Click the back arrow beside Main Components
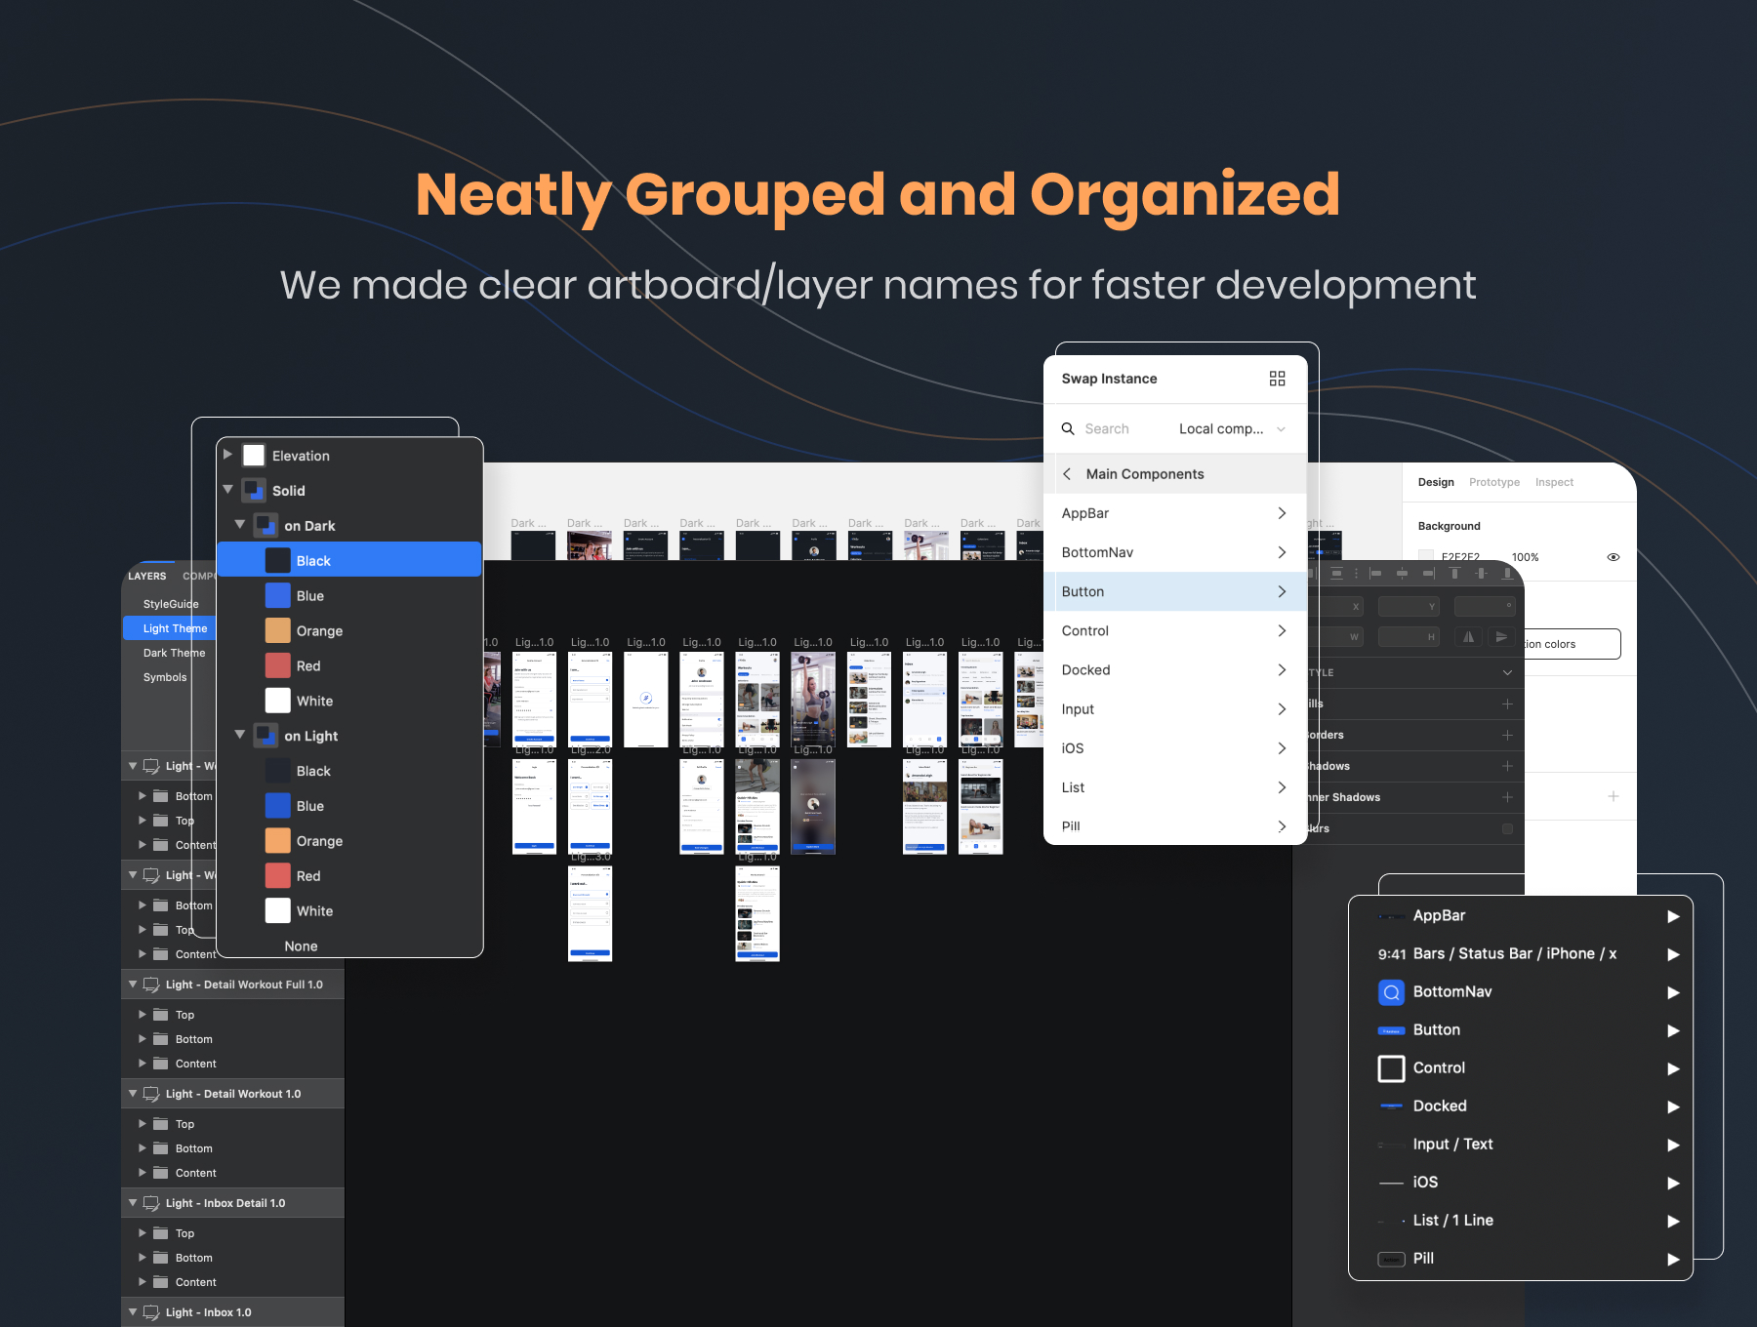Image resolution: width=1757 pixels, height=1327 pixels. coord(1067,474)
